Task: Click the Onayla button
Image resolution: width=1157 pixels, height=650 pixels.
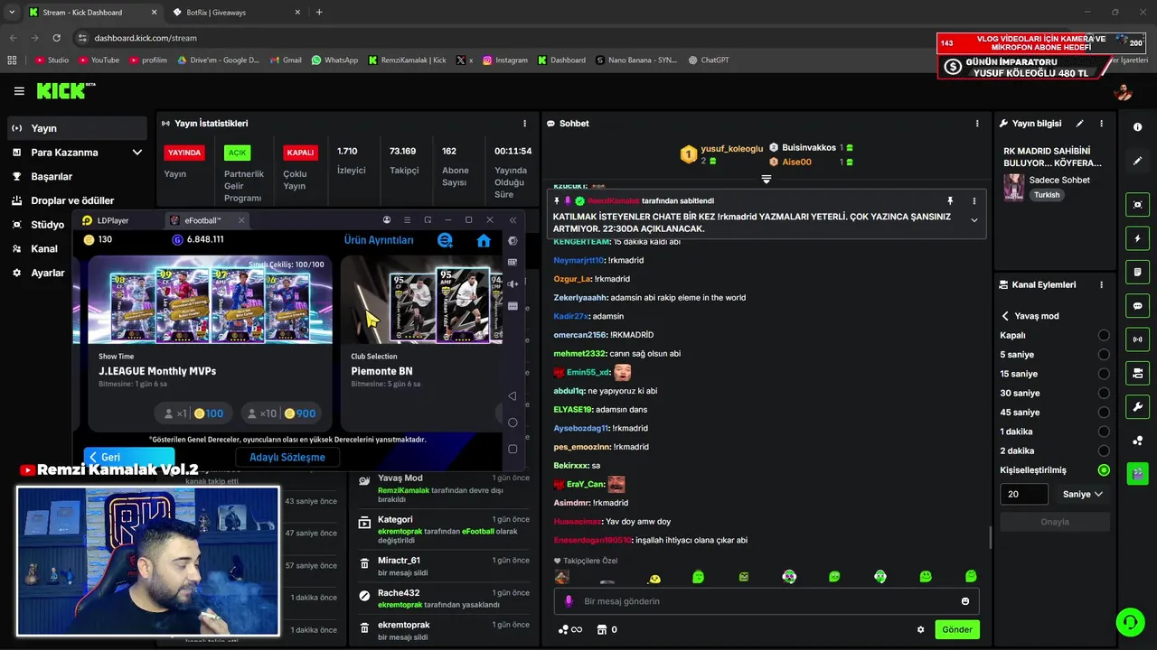Action: 1055,522
